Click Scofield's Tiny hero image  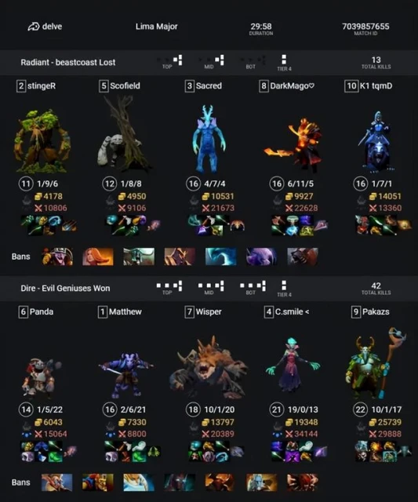point(123,134)
